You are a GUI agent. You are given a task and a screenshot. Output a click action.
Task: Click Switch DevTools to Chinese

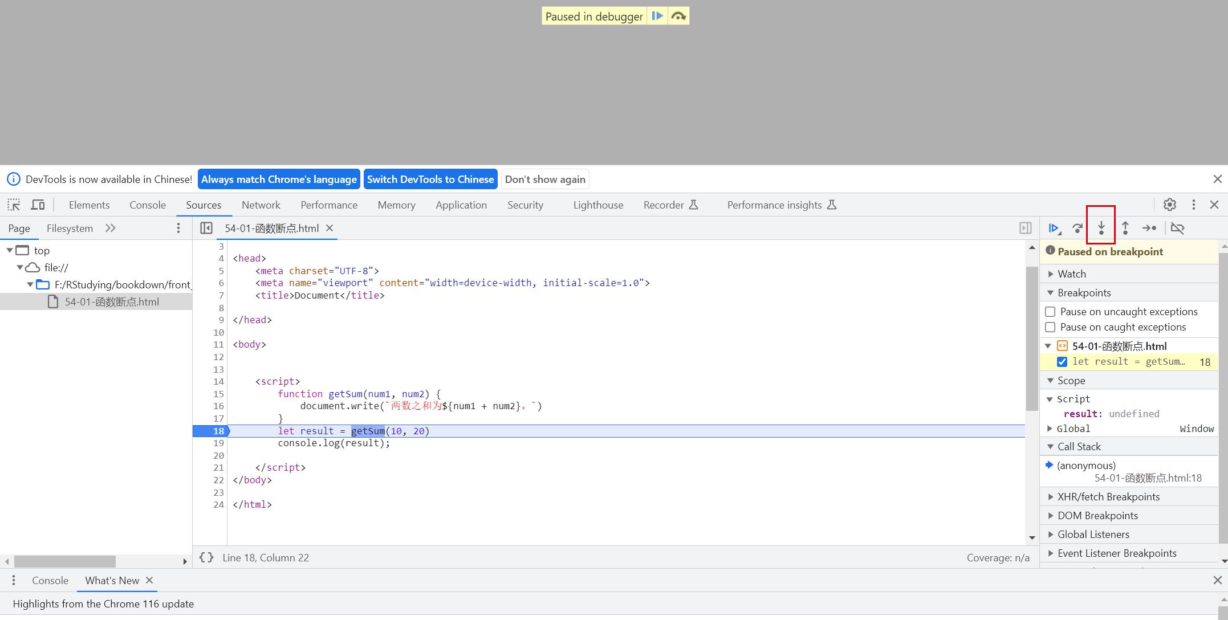430,179
